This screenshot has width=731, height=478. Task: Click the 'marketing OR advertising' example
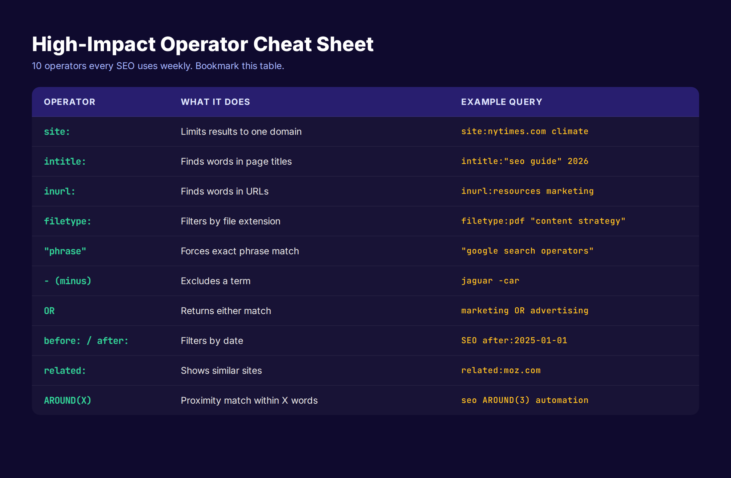(525, 311)
